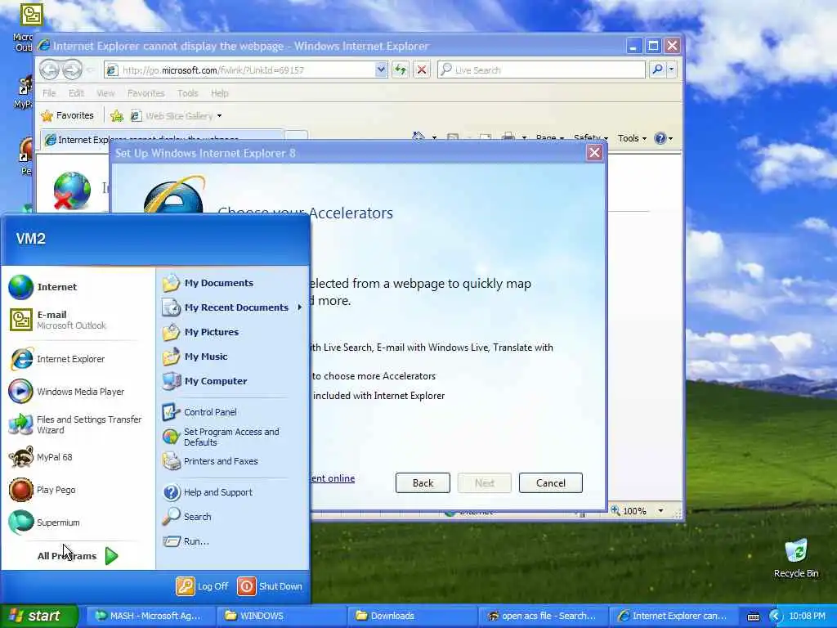Image resolution: width=837 pixels, height=628 pixels.
Task: Open the Edit menu in Internet Explorer
Action: [x=76, y=93]
